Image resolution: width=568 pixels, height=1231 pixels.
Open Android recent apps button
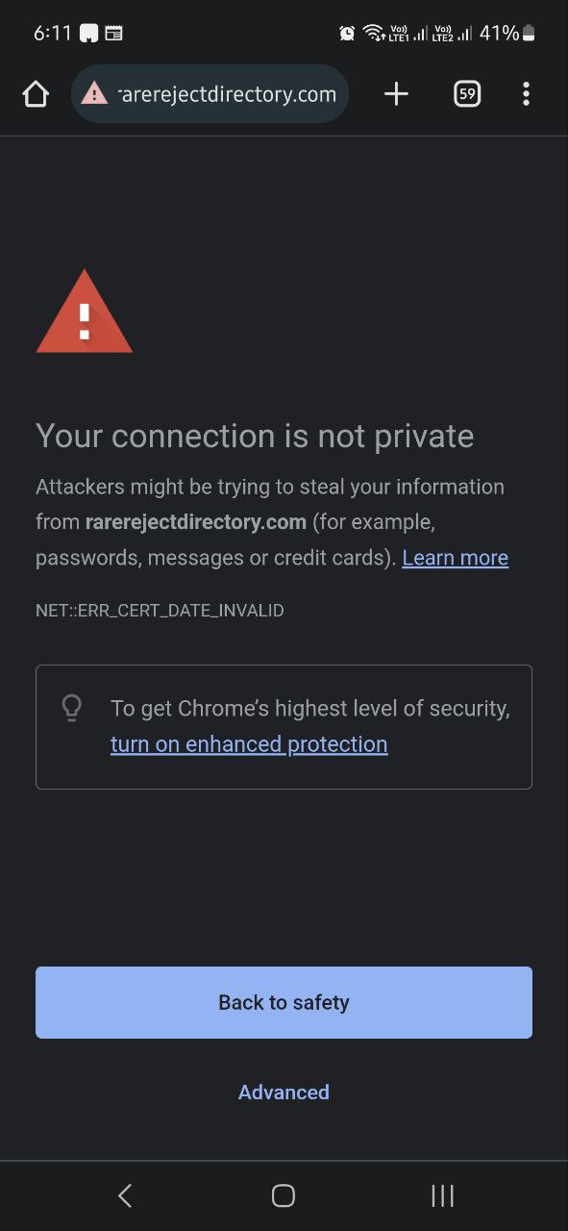(442, 1195)
